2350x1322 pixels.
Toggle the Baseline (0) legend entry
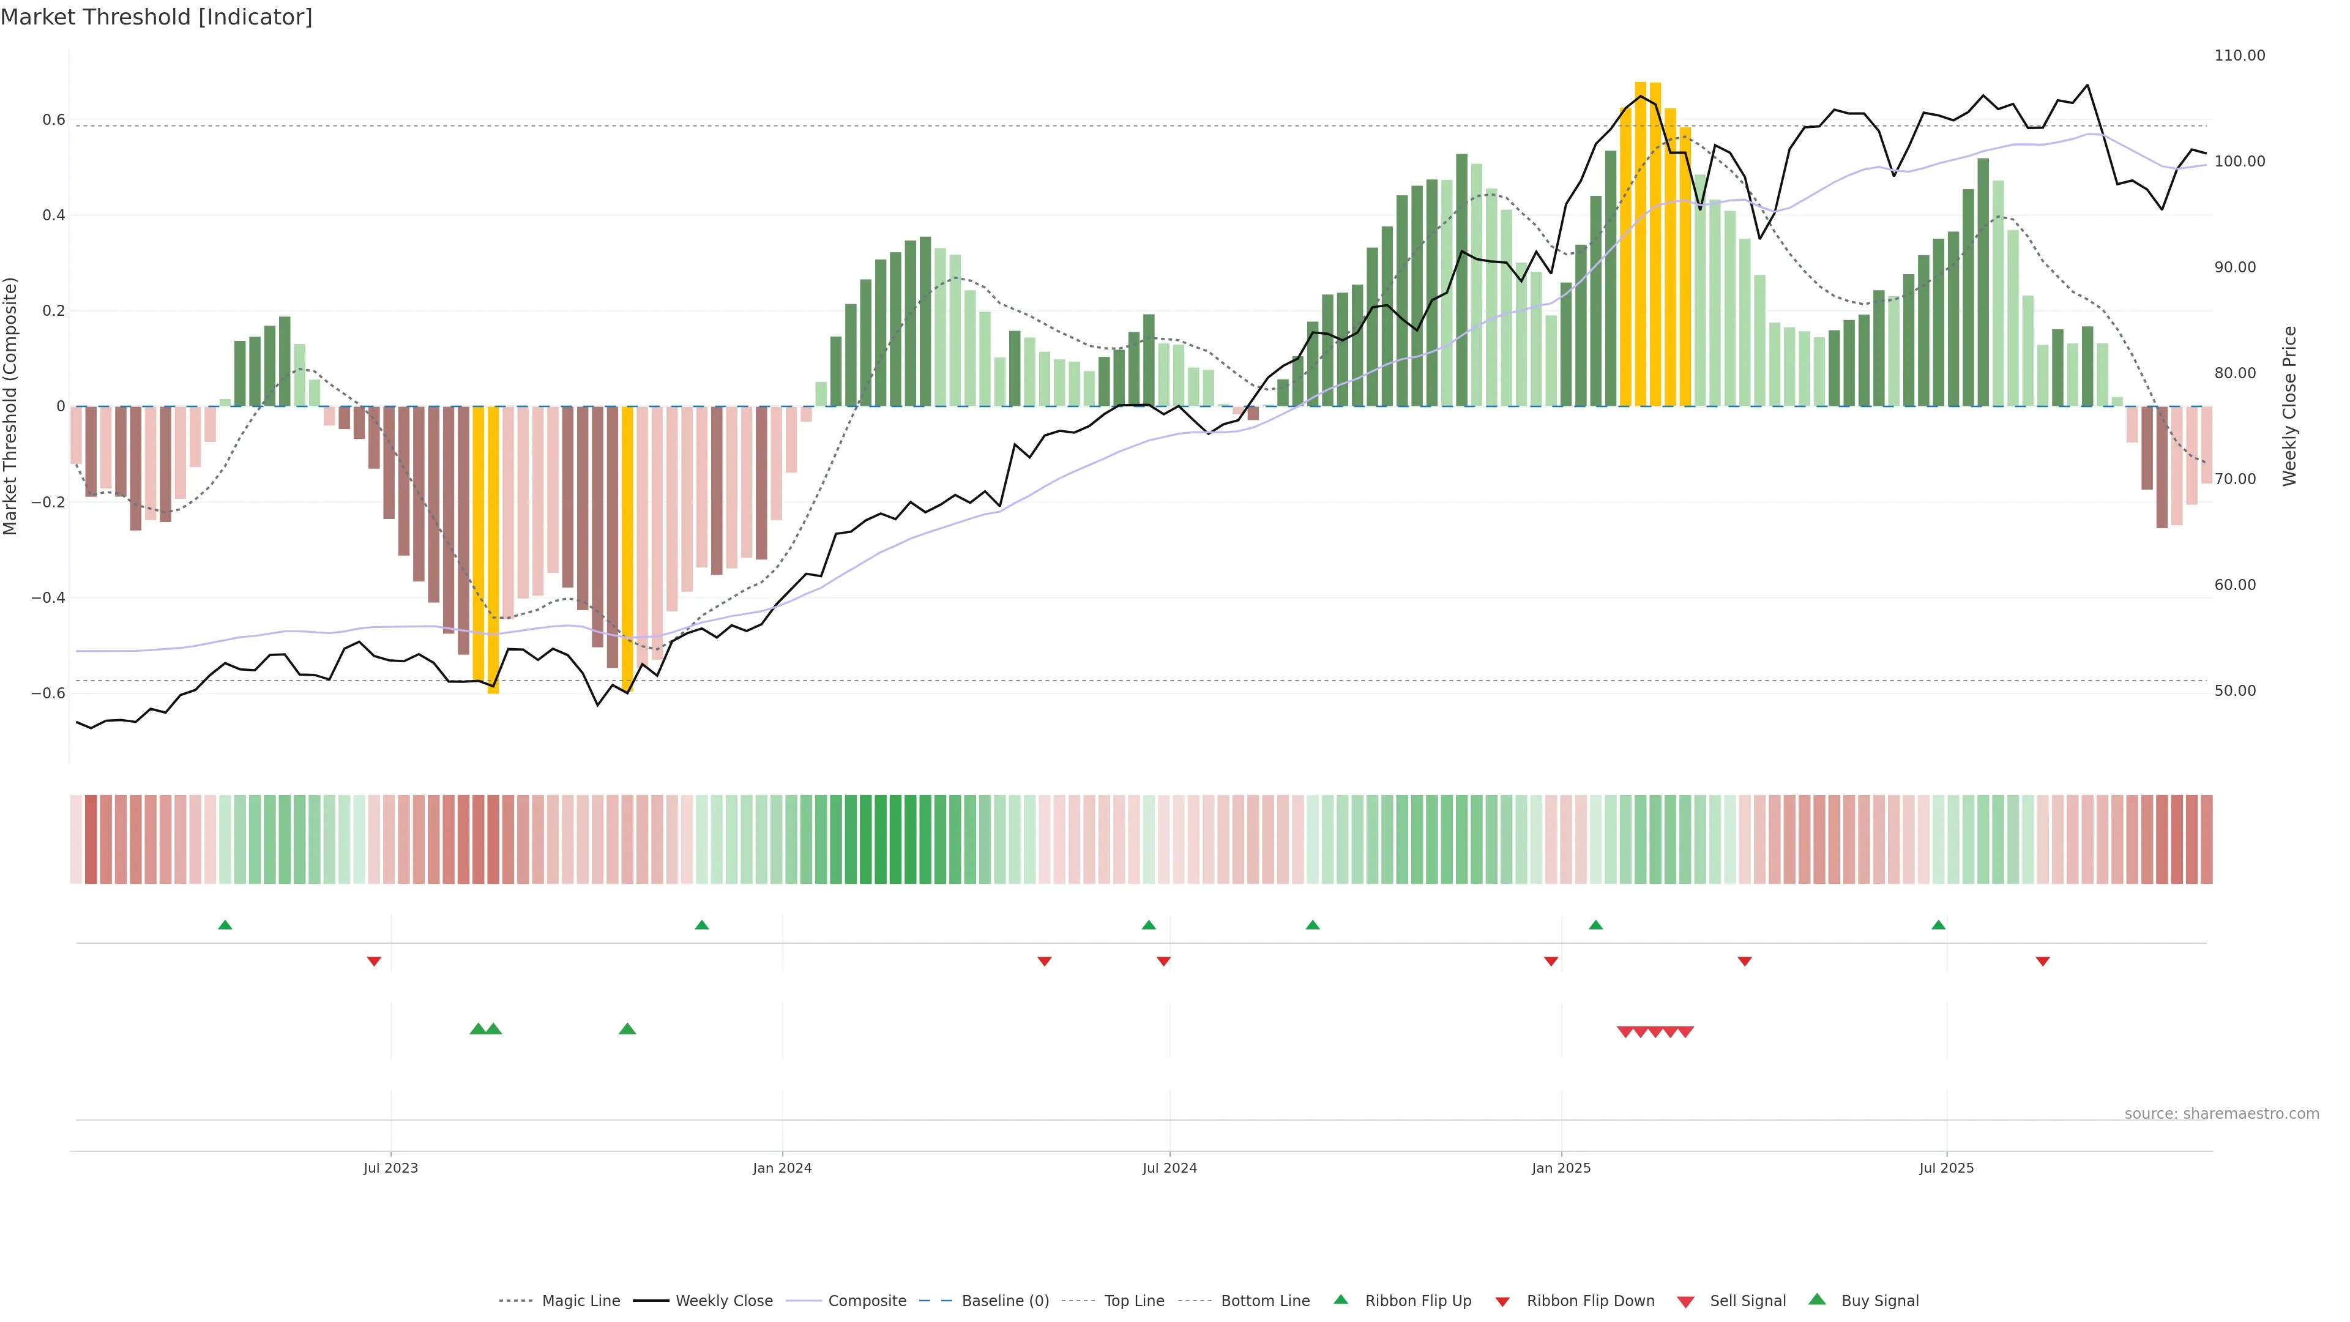coord(1005,1301)
